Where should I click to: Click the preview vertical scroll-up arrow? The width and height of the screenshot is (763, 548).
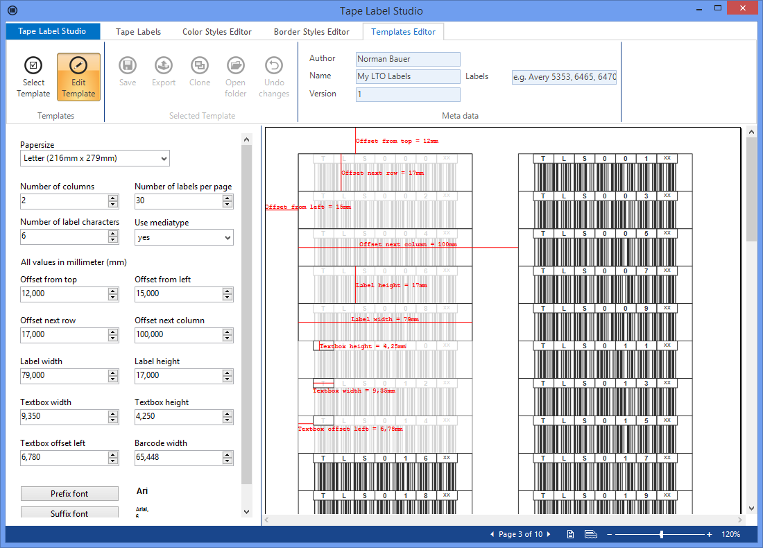(x=751, y=132)
